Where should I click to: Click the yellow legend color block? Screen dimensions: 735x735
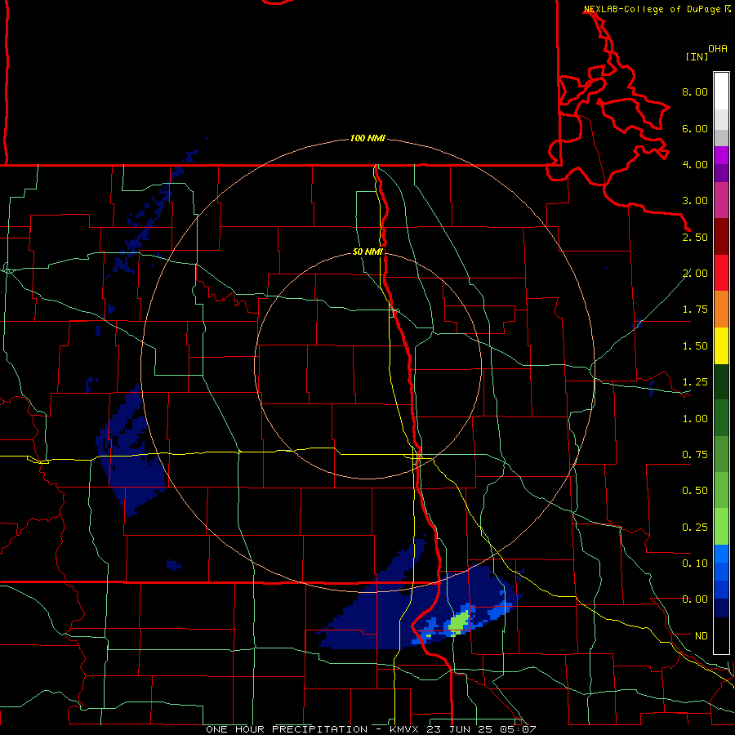[x=721, y=346]
